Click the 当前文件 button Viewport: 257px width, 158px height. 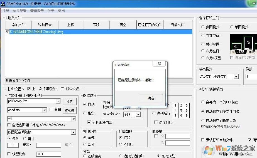pos(178,25)
